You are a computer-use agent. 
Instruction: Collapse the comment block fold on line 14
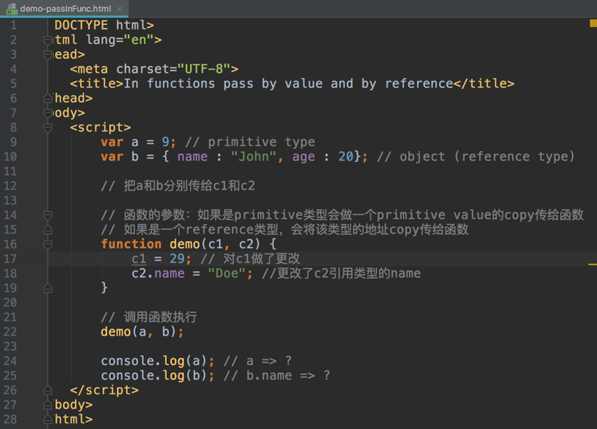click(48, 215)
